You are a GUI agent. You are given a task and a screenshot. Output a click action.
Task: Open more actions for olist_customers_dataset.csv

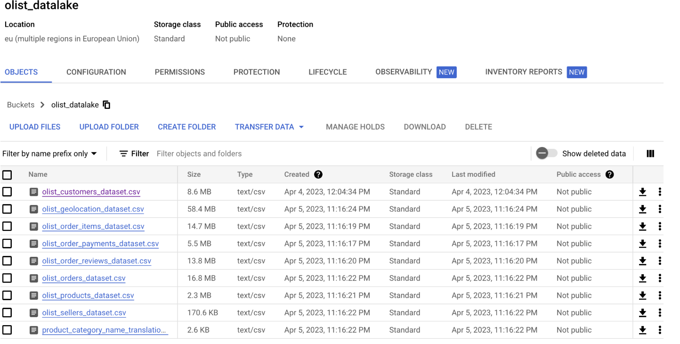pos(660,192)
